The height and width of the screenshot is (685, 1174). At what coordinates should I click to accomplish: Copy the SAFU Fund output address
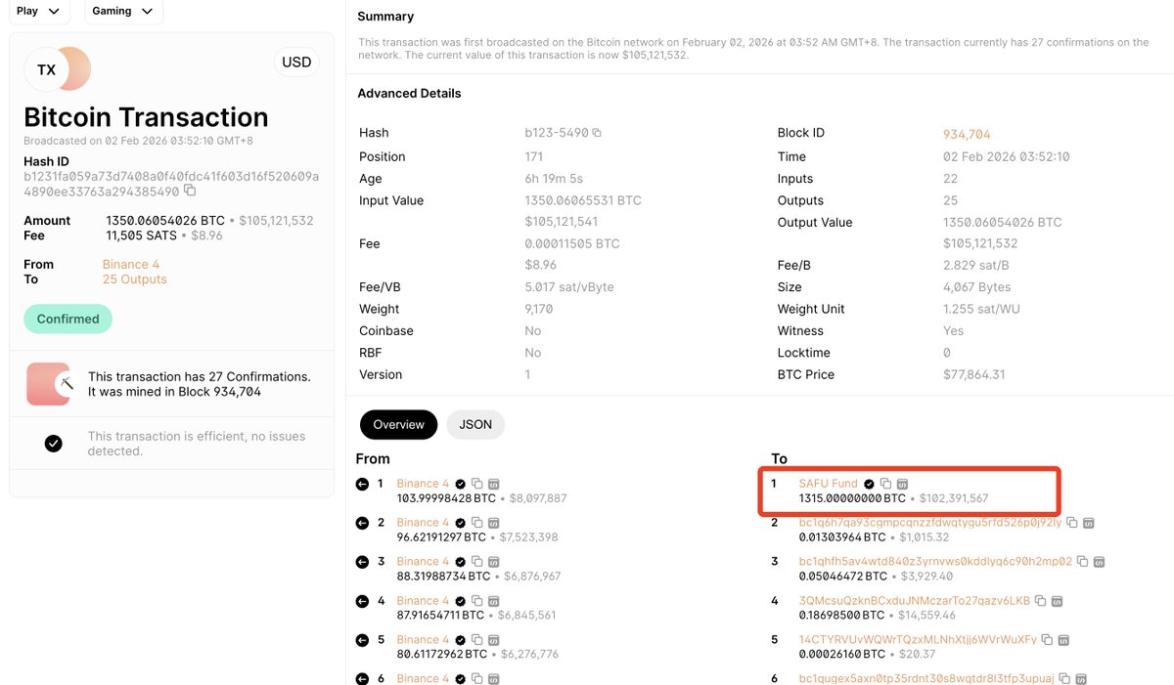pos(885,484)
